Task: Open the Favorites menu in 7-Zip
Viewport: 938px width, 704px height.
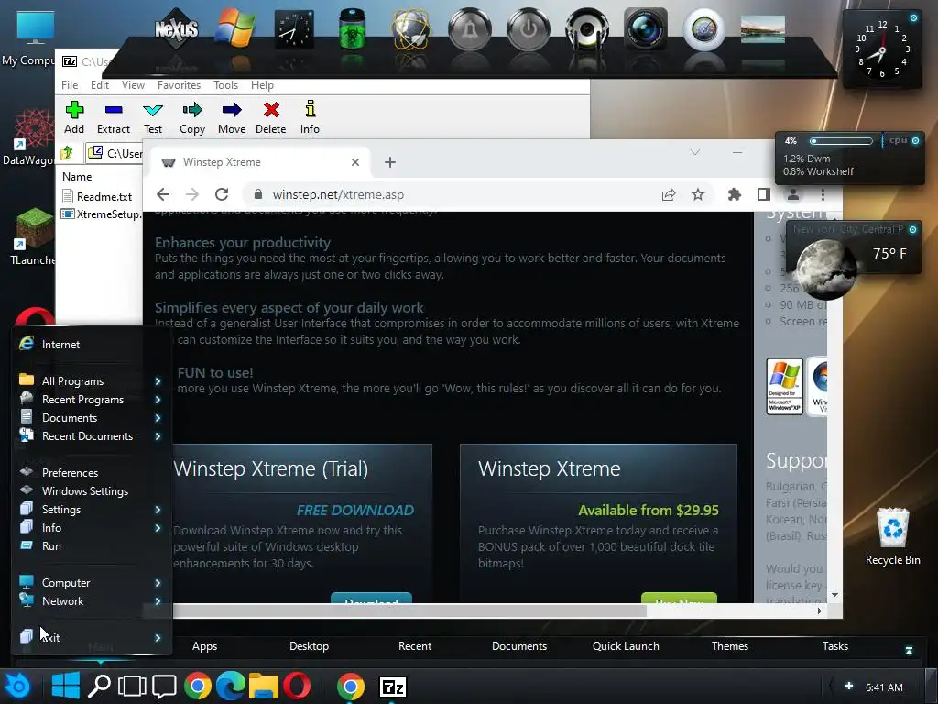Action: [x=179, y=85]
